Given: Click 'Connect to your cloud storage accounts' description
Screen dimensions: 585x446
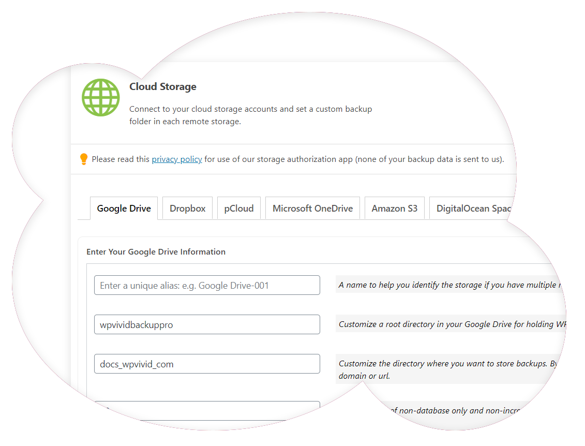Looking at the screenshot, I should tap(251, 115).
